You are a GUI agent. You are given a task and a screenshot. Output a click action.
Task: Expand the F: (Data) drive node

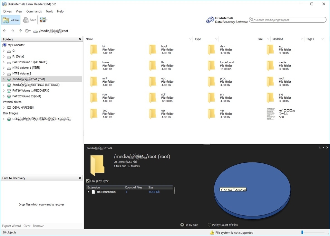tap(4, 56)
